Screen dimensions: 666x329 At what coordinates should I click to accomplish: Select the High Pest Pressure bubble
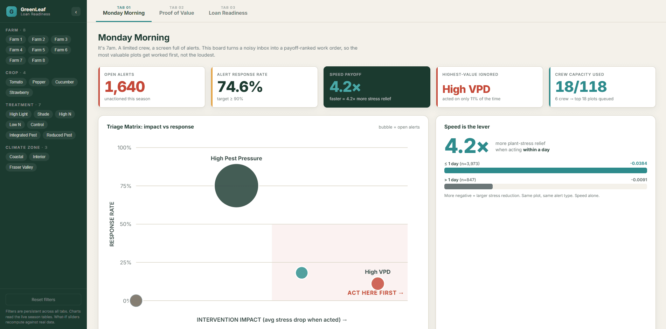pos(236,186)
